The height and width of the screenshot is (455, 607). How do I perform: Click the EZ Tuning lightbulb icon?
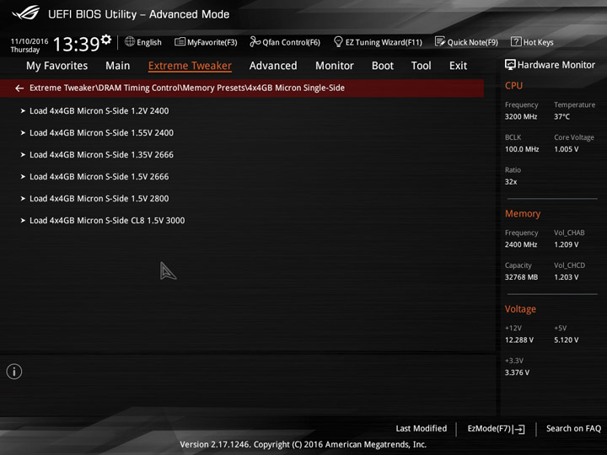(x=338, y=41)
